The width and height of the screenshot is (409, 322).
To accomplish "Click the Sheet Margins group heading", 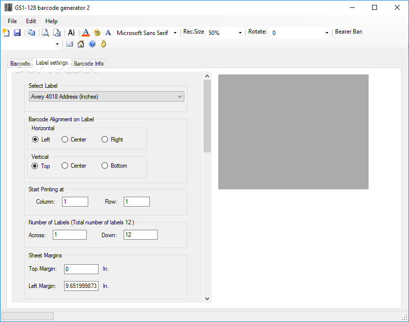I will point(45,255).
